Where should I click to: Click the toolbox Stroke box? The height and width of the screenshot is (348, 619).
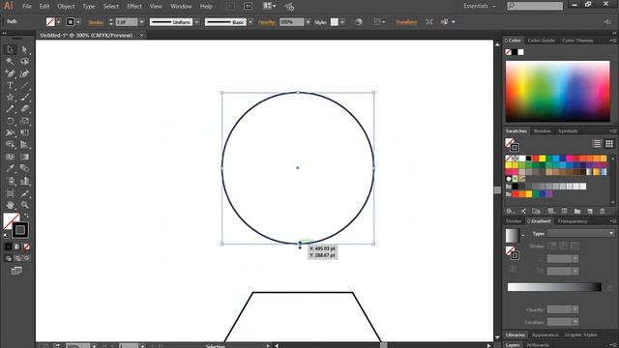(x=20, y=230)
